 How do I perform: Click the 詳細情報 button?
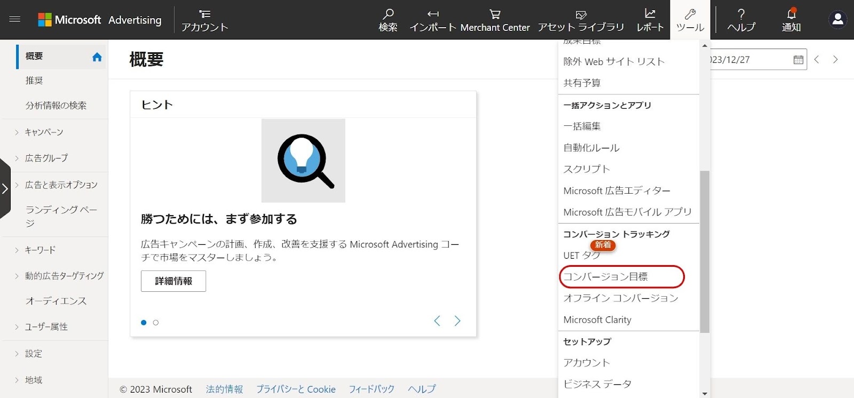[173, 281]
